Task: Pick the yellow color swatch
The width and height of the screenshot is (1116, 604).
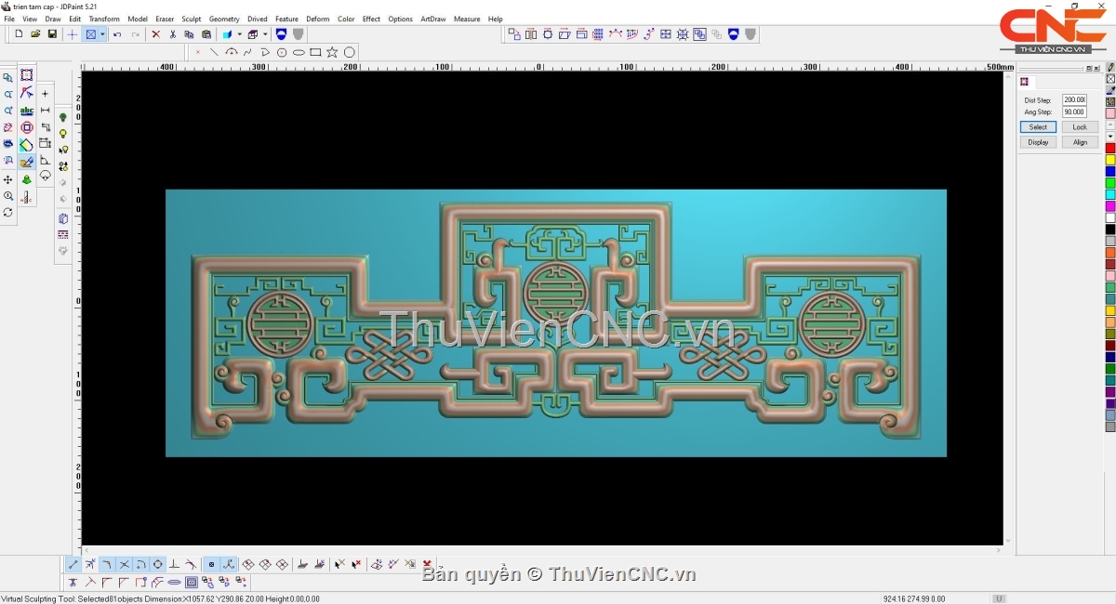Action: [x=1110, y=160]
